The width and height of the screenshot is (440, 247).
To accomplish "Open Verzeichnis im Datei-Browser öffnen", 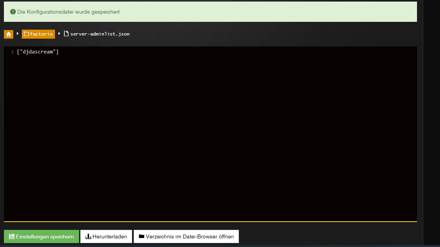I will click(x=186, y=236).
